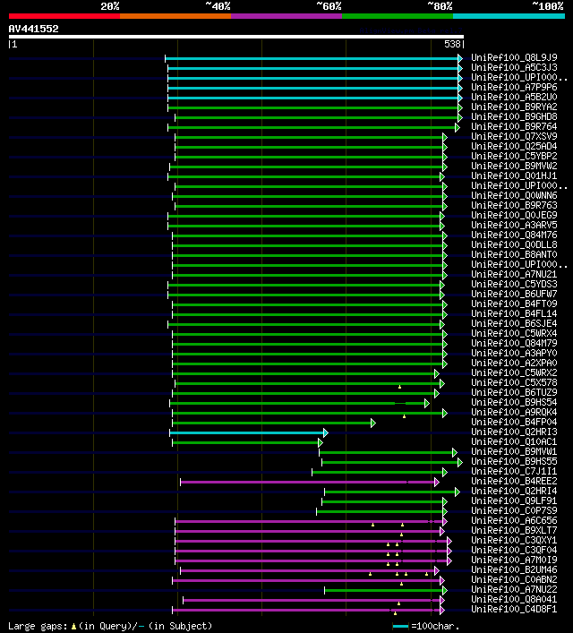Click the purple alignment bar for UniRef100_B4REE2
573x633 pixels.
coord(308,482)
